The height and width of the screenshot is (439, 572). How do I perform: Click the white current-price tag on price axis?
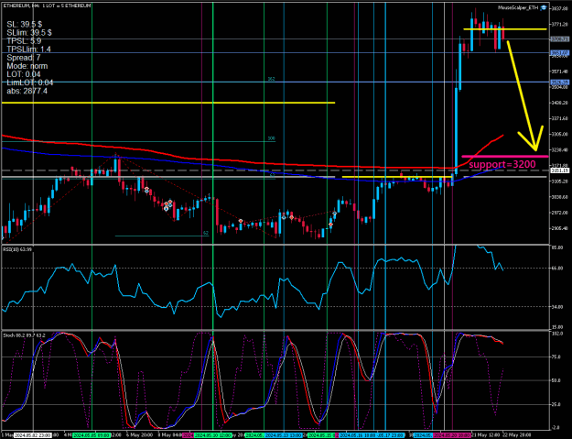(559, 170)
